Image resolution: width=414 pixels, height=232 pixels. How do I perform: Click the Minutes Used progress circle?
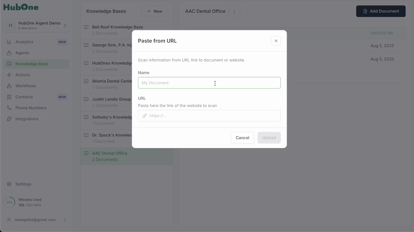point(9,202)
